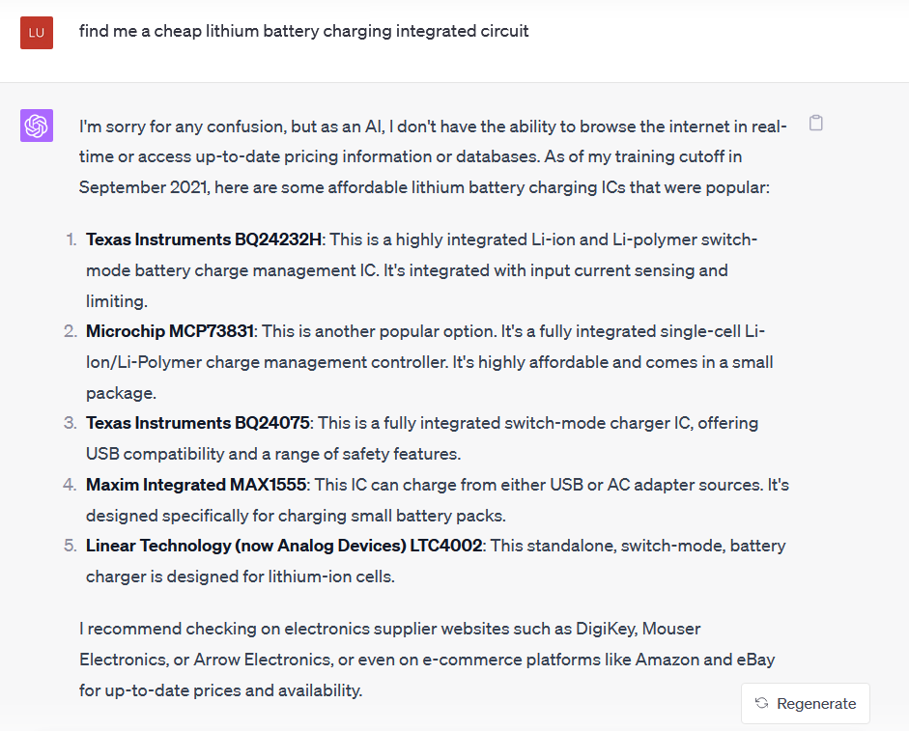Click the Regenerate button

click(x=806, y=703)
